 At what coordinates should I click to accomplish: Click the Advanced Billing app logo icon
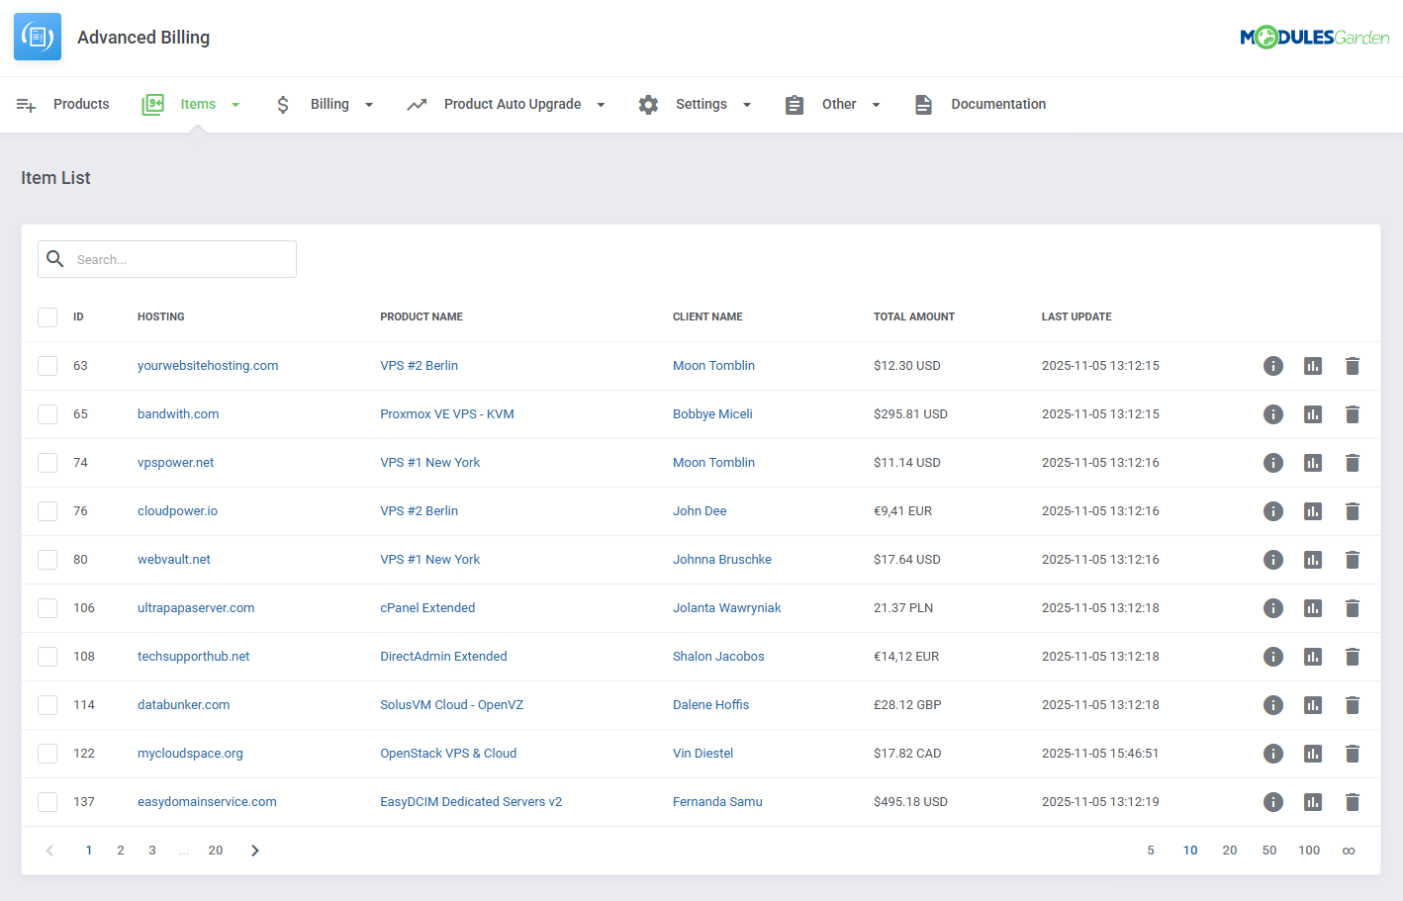(37, 36)
